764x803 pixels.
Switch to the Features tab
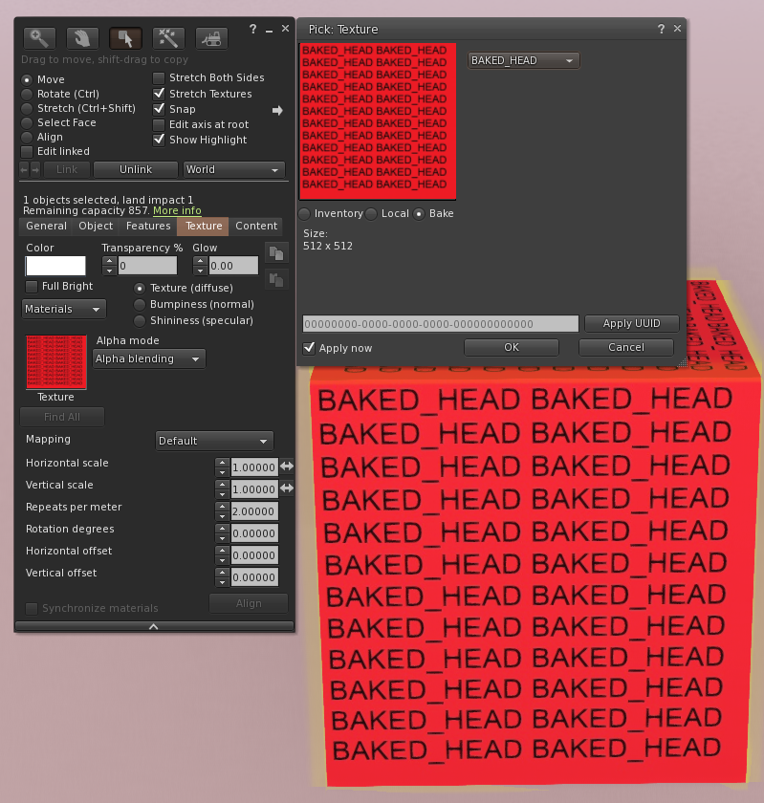(148, 226)
